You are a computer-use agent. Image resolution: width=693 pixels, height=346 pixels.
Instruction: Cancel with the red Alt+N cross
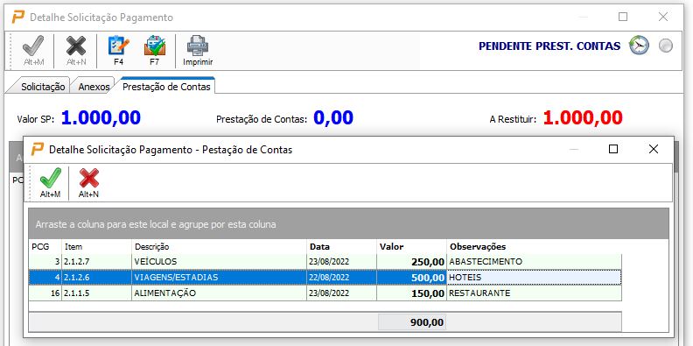(x=88, y=183)
